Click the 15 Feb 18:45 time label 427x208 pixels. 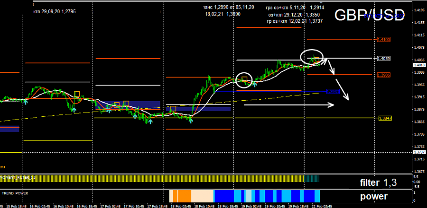16,206
